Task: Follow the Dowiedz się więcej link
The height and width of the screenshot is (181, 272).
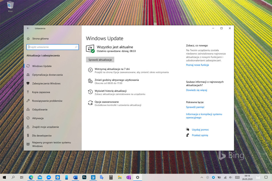Action: point(197,90)
